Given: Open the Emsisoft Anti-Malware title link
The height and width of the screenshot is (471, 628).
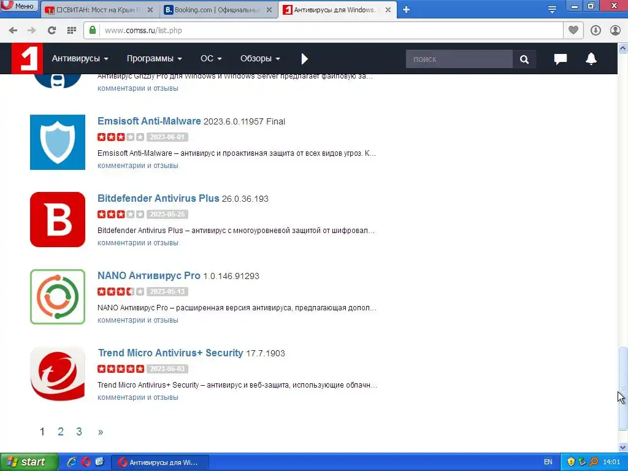Looking at the screenshot, I should tap(149, 121).
